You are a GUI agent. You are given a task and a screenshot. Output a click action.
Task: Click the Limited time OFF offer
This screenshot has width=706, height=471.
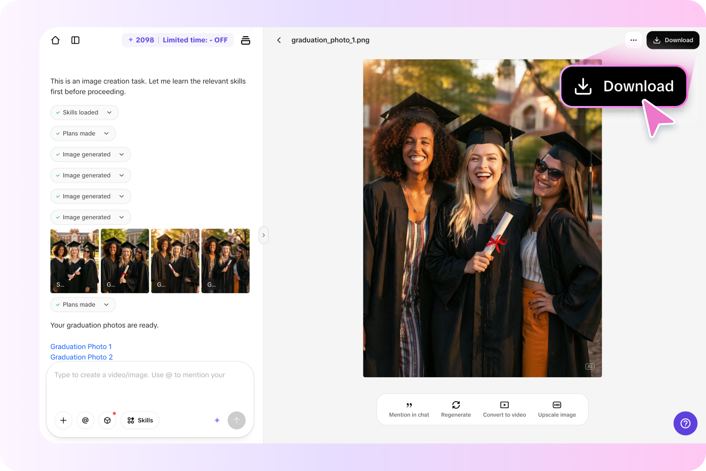click(195, 40)
